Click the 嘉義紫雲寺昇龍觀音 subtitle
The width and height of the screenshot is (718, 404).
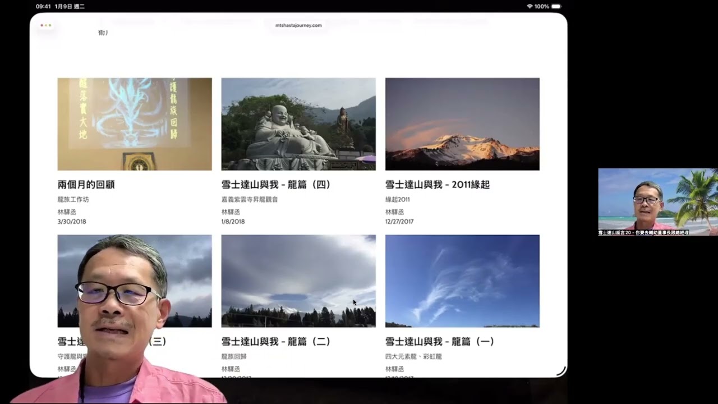[250, 199]
